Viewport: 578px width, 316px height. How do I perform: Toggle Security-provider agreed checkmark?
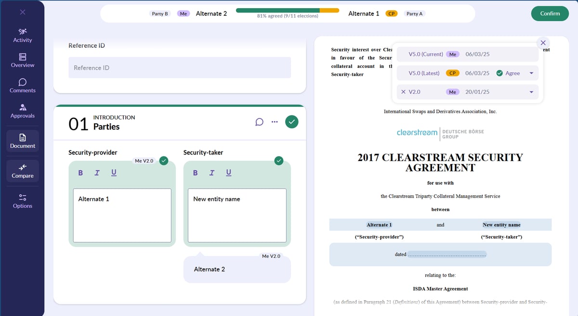click(x=164, y=160)
